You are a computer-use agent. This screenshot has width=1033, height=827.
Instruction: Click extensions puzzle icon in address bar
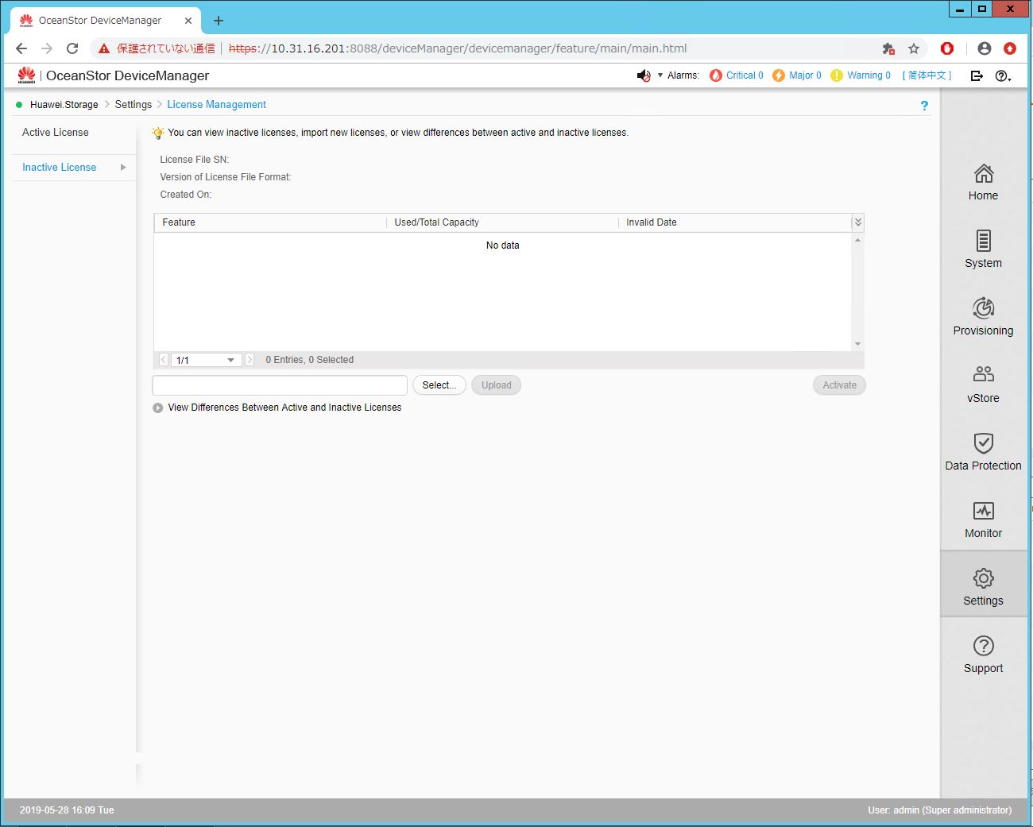[x=888, y=48]
